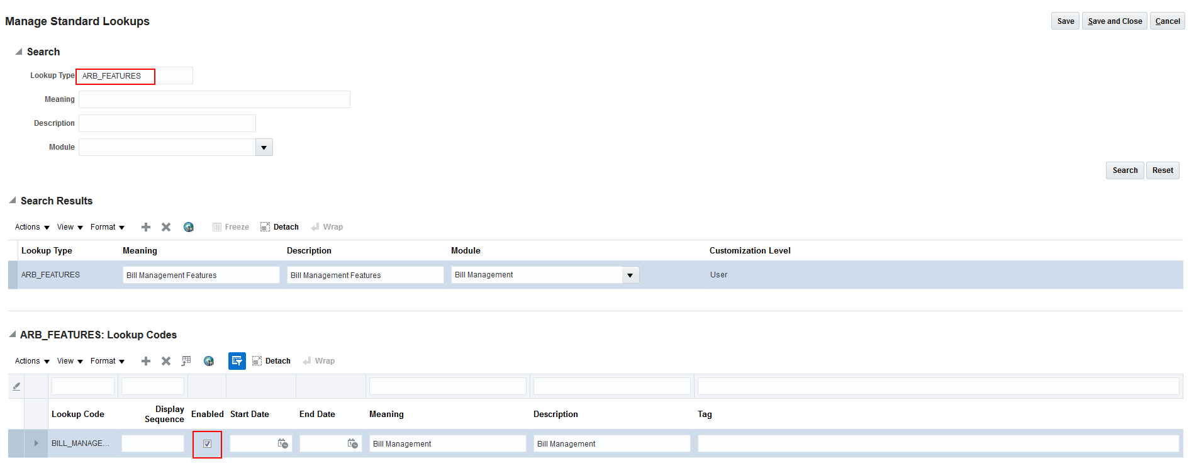Click the grid icon beside Lookup Codes delete
The height and width of the screenshot is (473, 1189).
pos(186,361)
